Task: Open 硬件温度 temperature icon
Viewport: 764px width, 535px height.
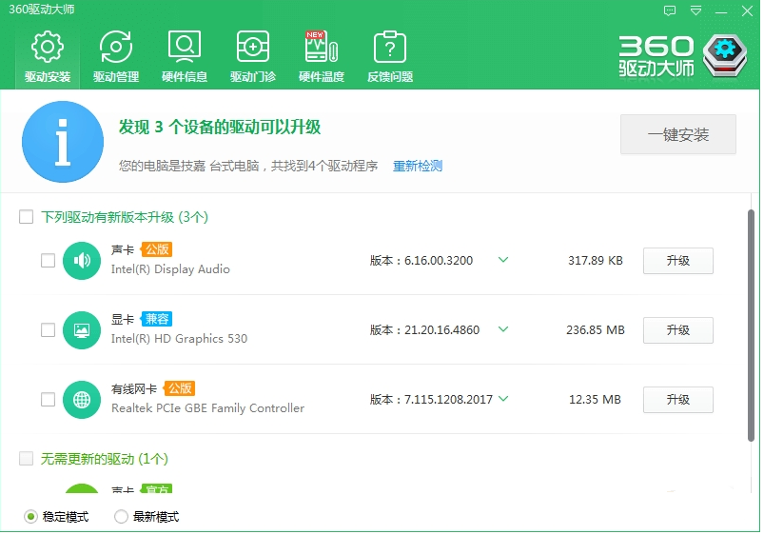Action: 321,47
